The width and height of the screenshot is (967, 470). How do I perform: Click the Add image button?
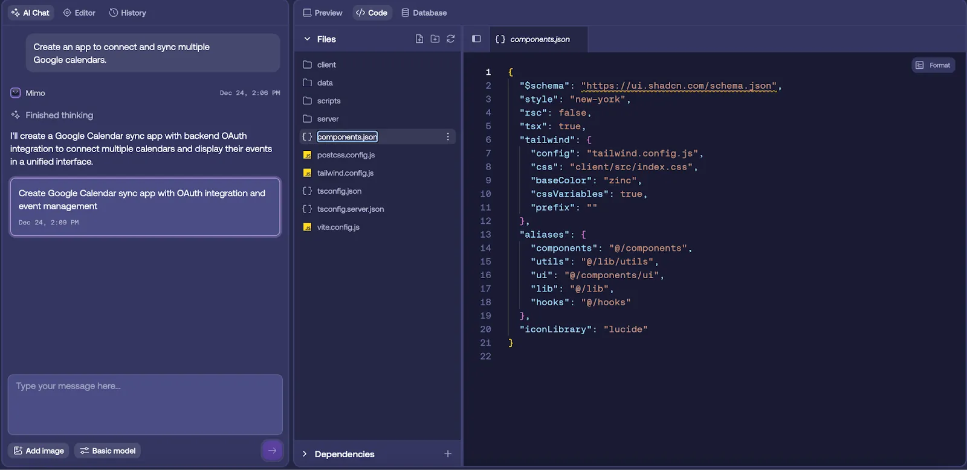click(x=39, y=451)
